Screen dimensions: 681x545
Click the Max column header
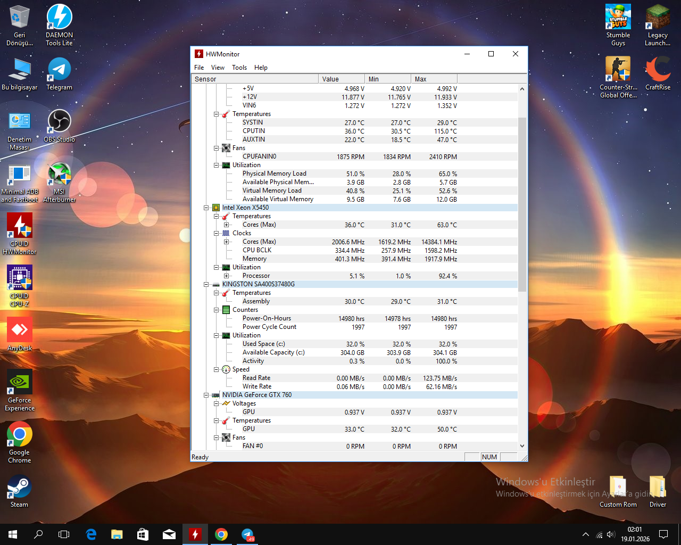click(x=434, y=79)
